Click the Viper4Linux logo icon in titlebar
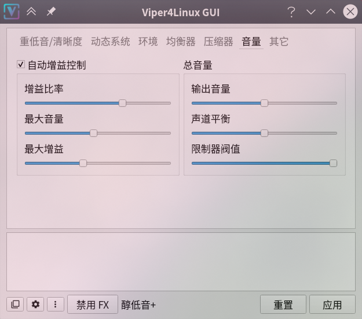 (12, 12)
